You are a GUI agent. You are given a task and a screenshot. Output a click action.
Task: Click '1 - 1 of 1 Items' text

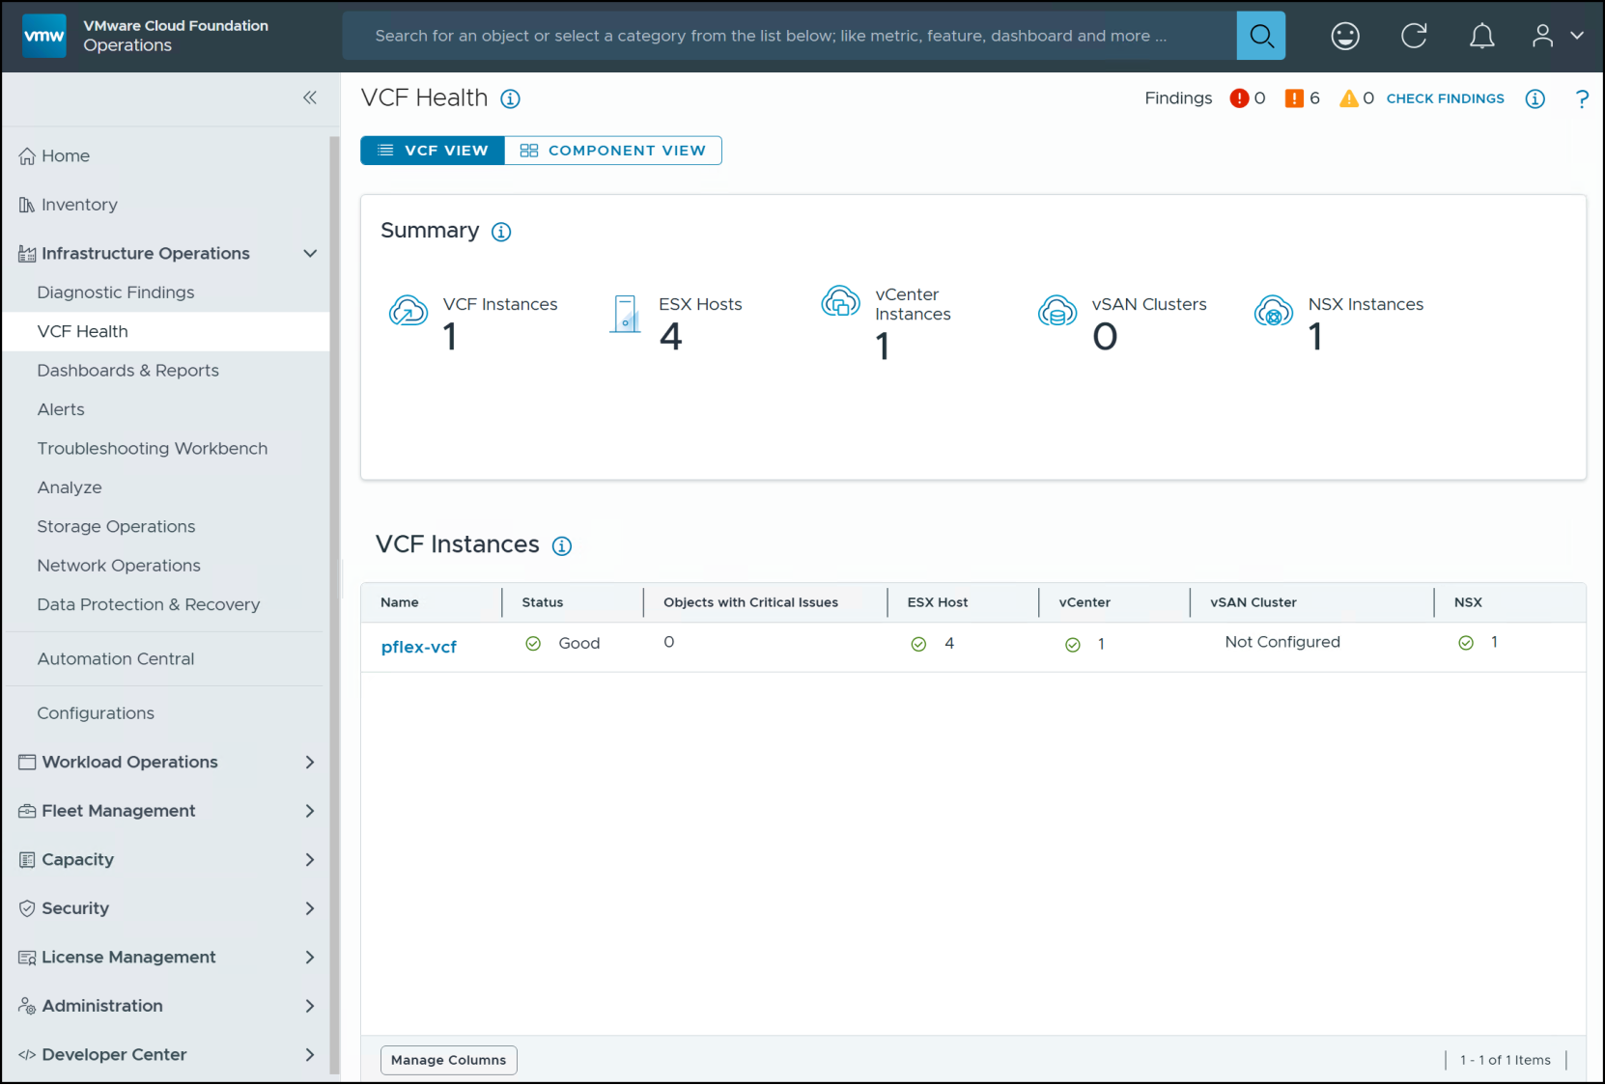tap(1506, 1060)
